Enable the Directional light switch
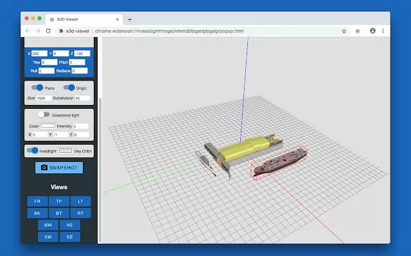The image size is (411, 256). click(x=44, y=115)
